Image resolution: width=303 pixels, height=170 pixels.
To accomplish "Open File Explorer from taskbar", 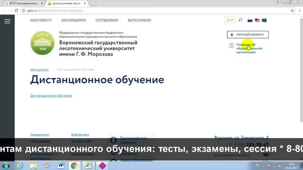I will click(x=34, y=166).
